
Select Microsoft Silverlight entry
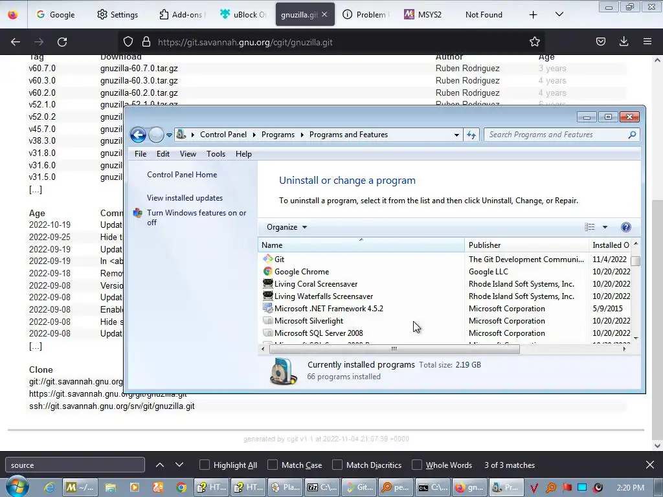[309, 321]
